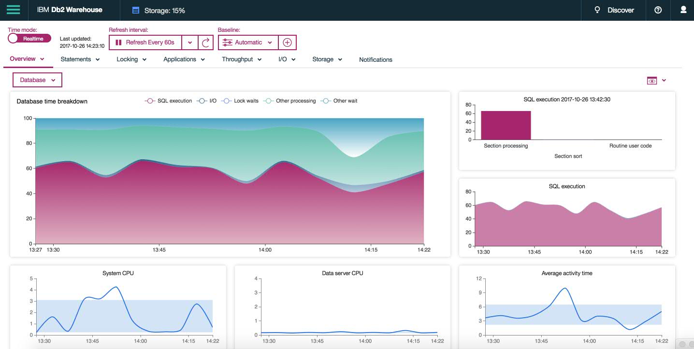Screen dimensions: 694x349
Task: Open the I/O tab menu
Action: click(287, 59)
